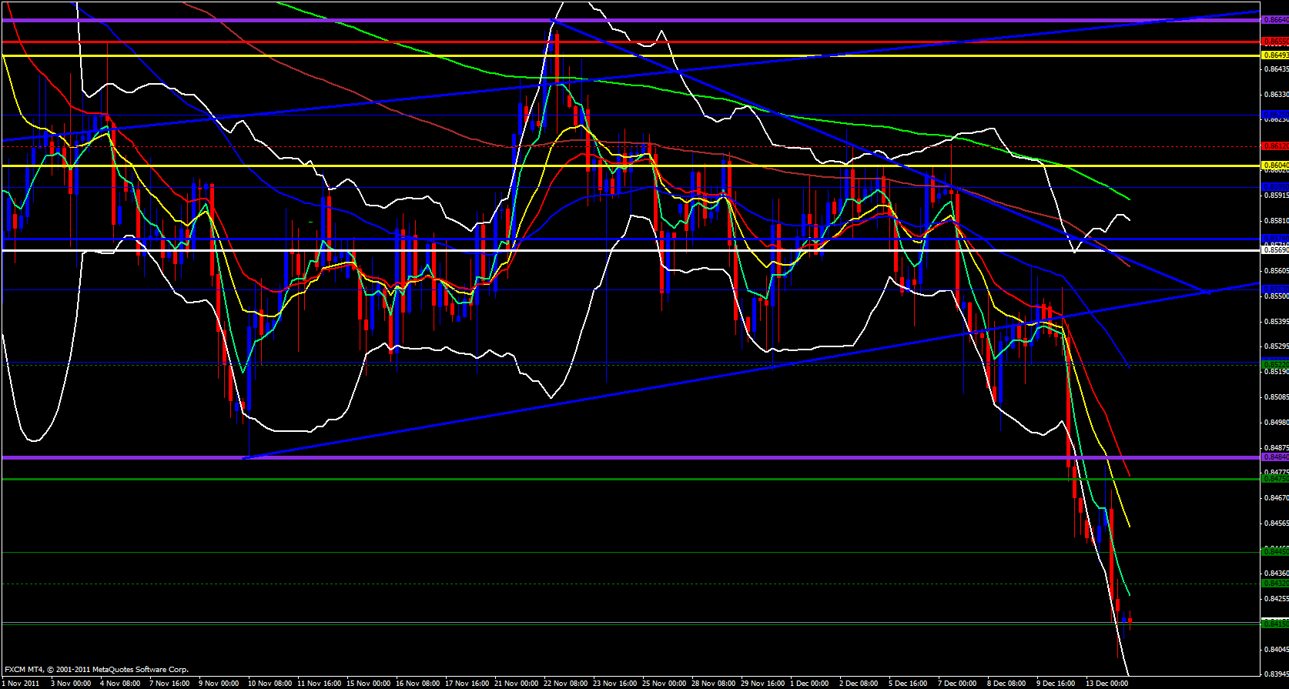The image size is (1289, 689).
Task: Click the green 0.8432 dashed level label
Action: coord(1275,584)
